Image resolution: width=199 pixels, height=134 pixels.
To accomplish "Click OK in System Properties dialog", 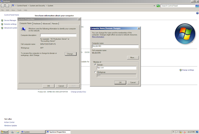I will (49, 86).
